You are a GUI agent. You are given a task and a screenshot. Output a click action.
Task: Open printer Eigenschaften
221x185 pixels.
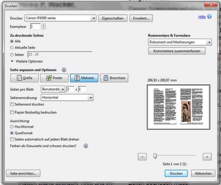coord(113,18)
